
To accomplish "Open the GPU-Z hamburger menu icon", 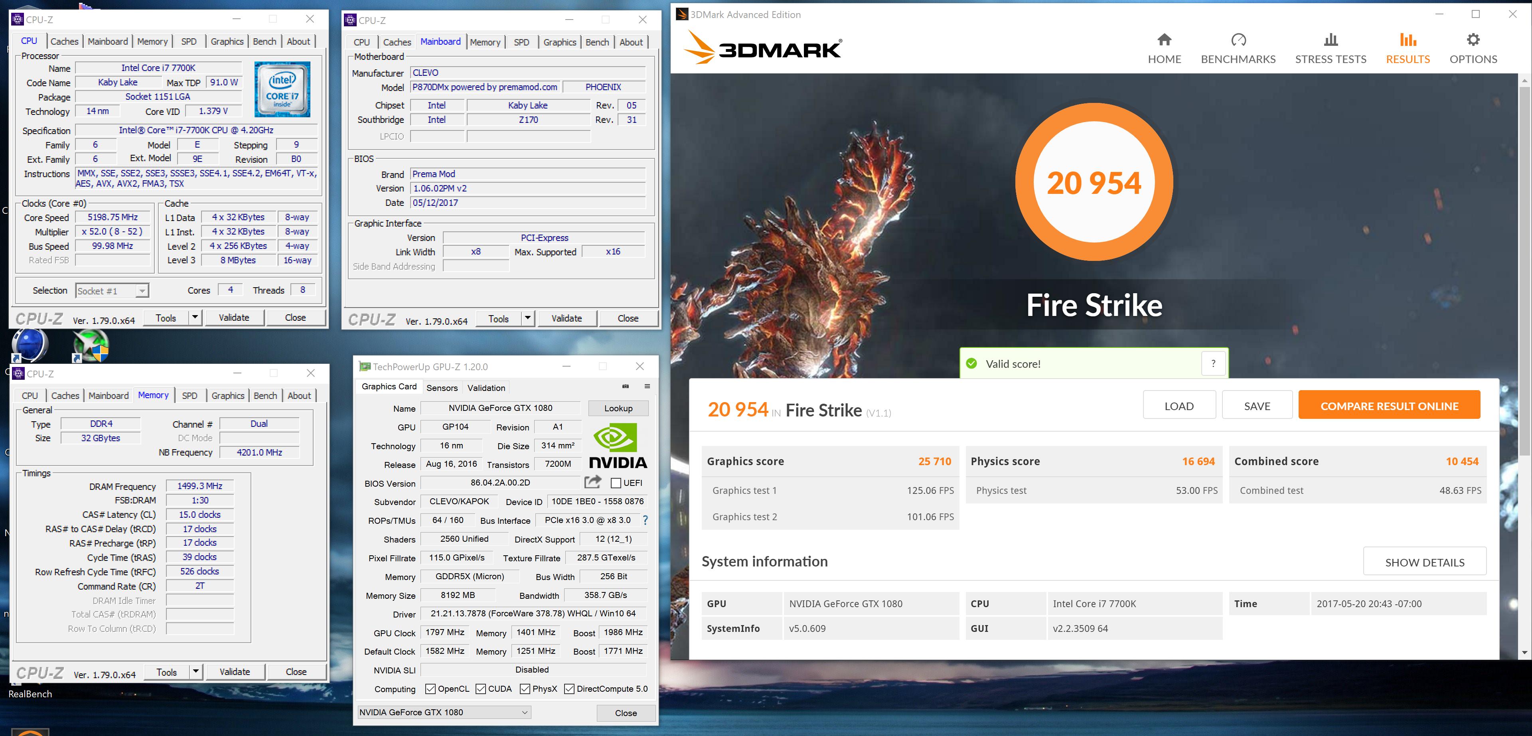I will 647,387.
